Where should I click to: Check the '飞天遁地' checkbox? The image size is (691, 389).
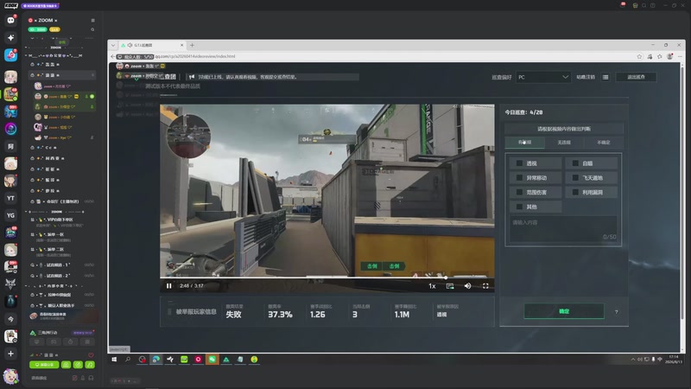pyautogui.click(x=575, y=178)
